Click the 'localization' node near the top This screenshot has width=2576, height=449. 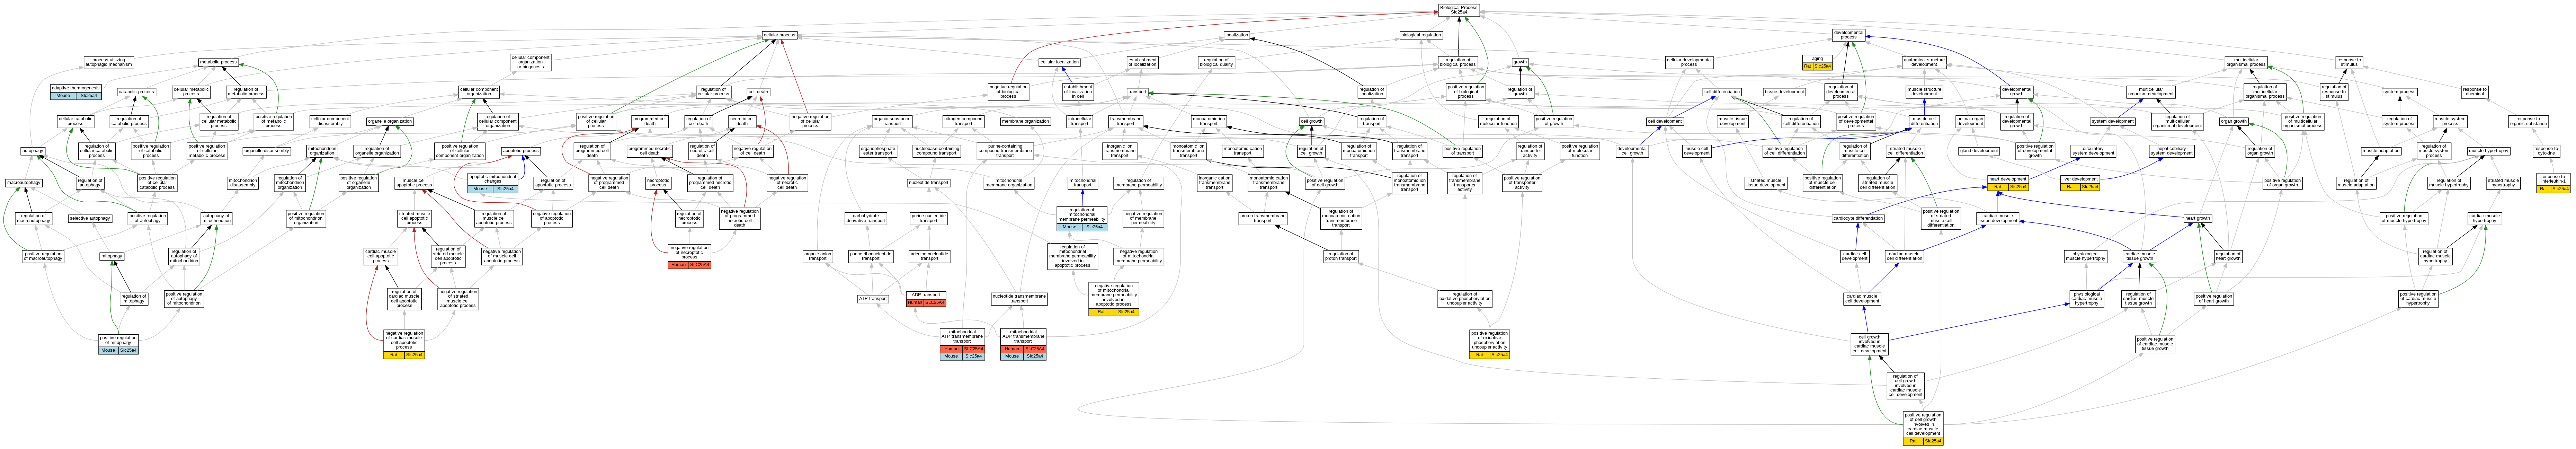click(1237, 35)
